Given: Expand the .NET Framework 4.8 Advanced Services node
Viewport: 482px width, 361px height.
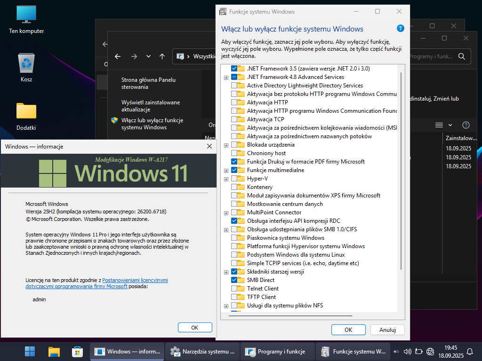Looking at the screenshot, I should tap(226, 77).
